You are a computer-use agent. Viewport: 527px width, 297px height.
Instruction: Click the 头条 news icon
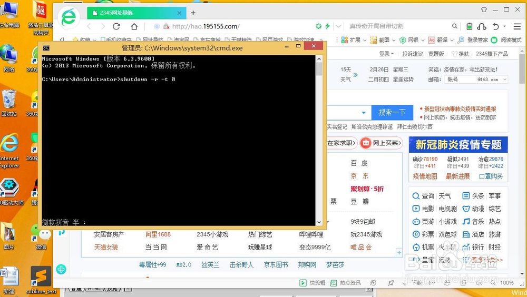466,196
